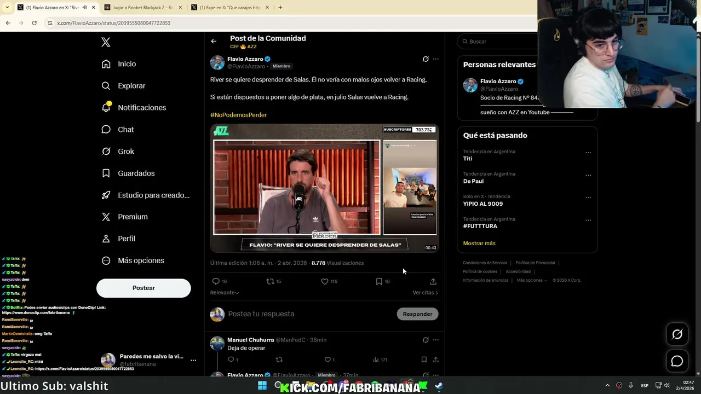
Task: Mute the Flavio Azzaro tab audio
Action: (x=84, y=8)
